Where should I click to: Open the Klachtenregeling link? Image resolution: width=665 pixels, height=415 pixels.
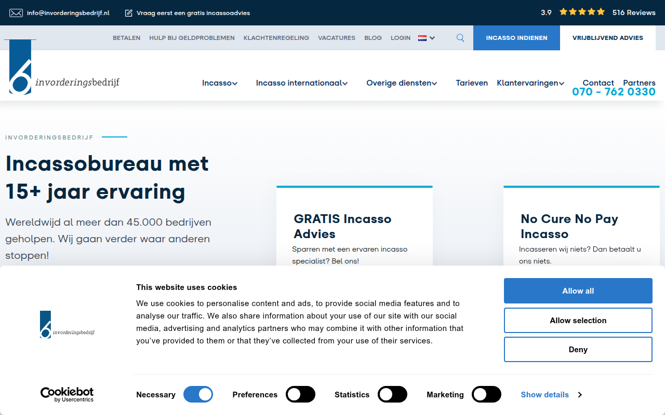tap(276, 38)
